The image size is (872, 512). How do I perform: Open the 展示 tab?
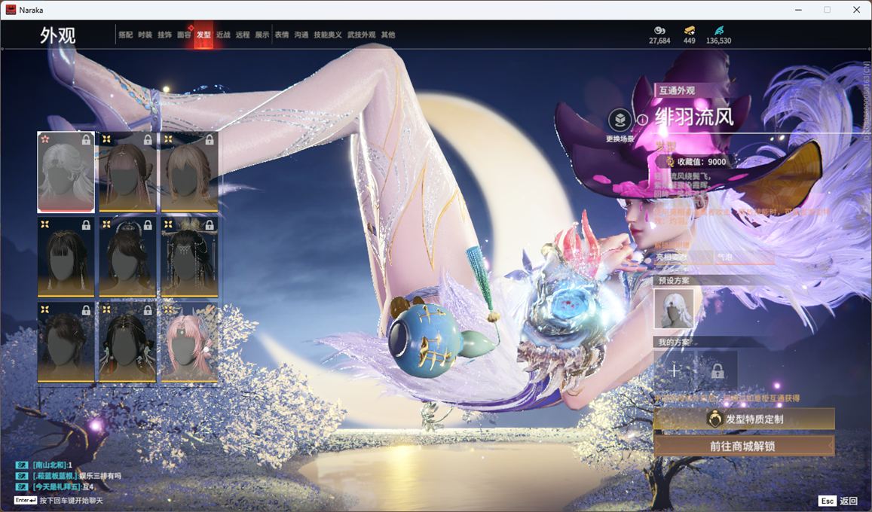point(262,35)
